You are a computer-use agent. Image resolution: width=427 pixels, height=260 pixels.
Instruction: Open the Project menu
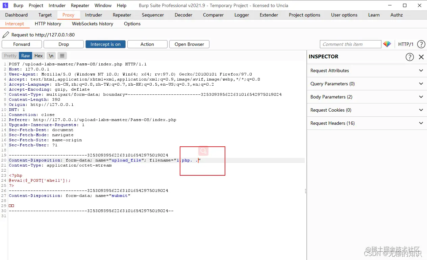(x=36, y=5)
